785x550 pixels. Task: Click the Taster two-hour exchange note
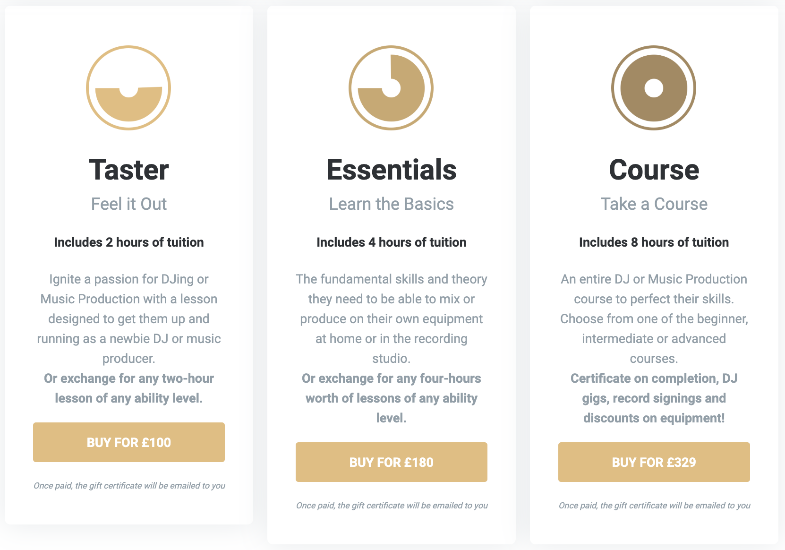coord(129,388)
